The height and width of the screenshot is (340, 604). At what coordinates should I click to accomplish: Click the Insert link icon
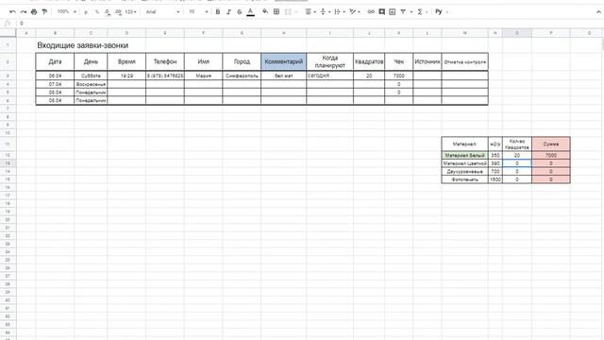pyautogui.click(x=371, y=12)
